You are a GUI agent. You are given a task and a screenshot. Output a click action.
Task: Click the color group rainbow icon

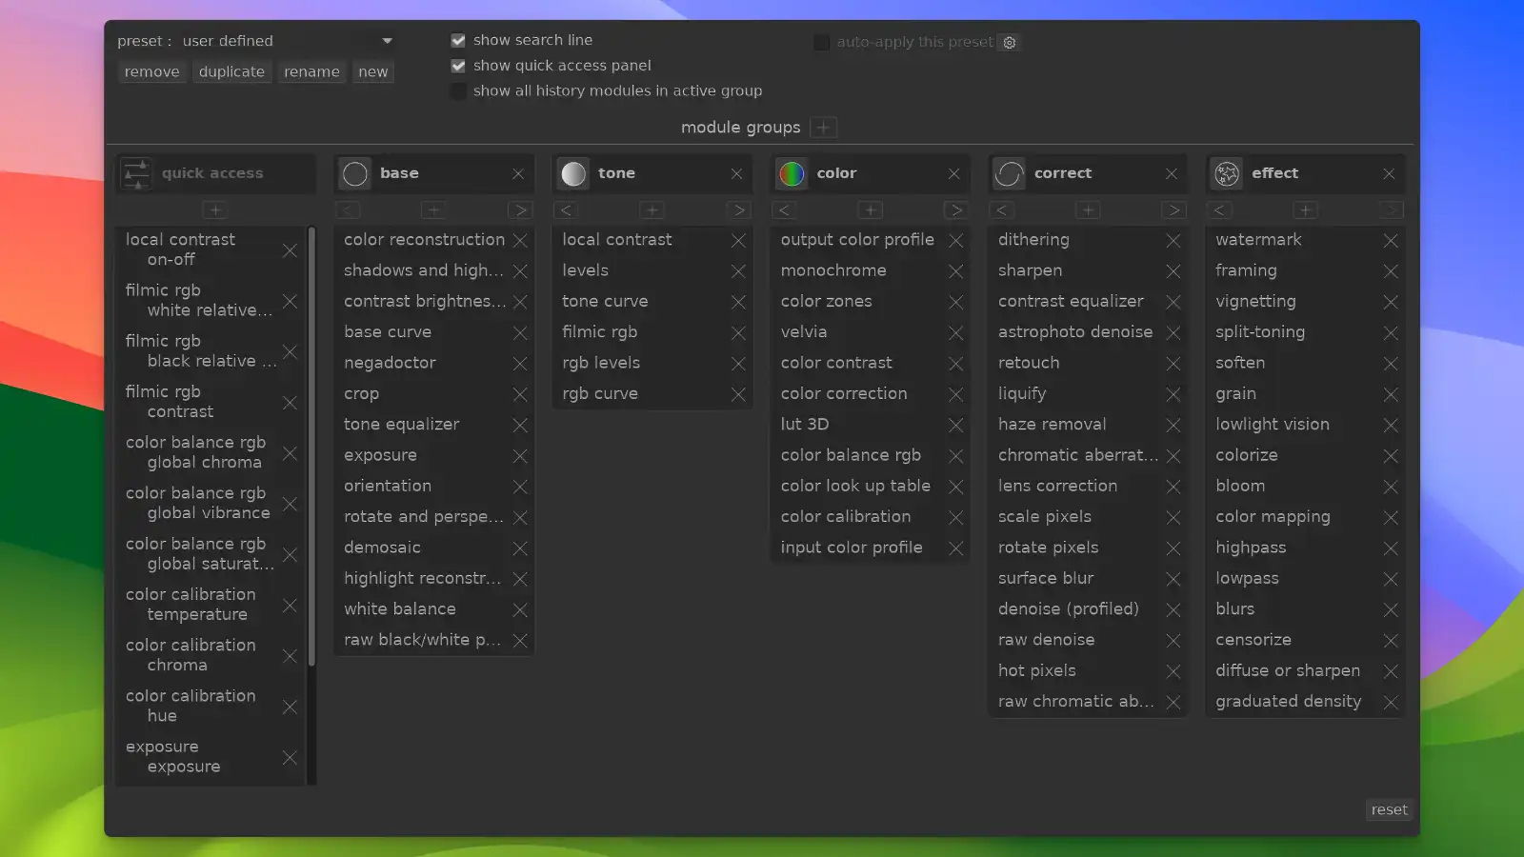coord(792,173)
